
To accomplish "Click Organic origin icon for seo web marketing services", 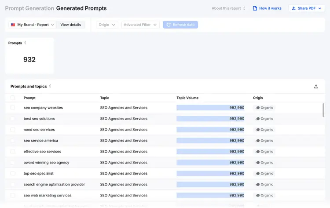I will click(257, 195).
